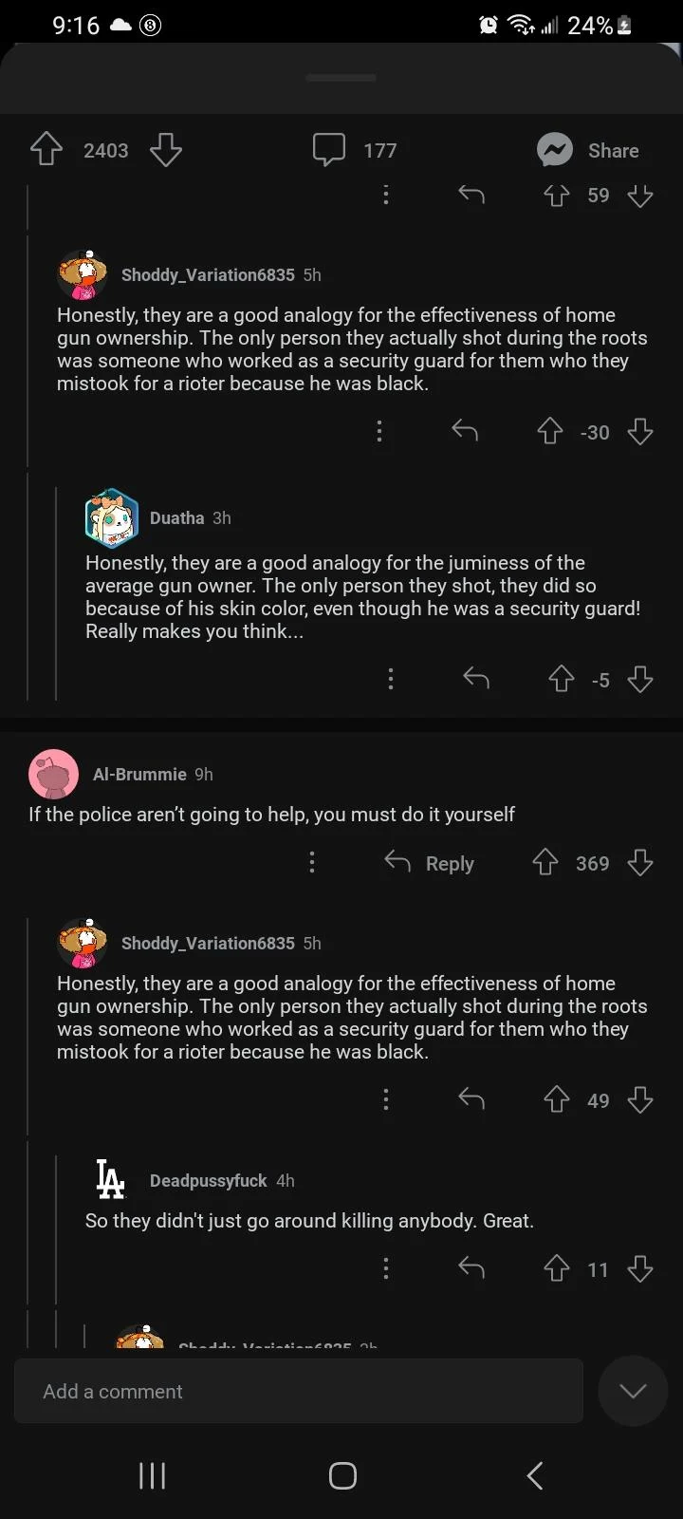Upvote Duatha's comment
This screenshot has width=683, height=1519.
(562, 679)
